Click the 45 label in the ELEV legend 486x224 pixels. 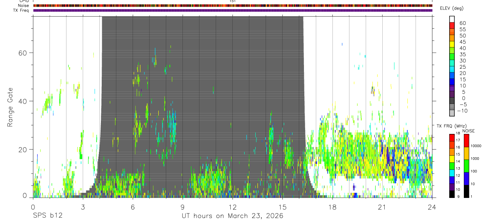pos(462,42)
